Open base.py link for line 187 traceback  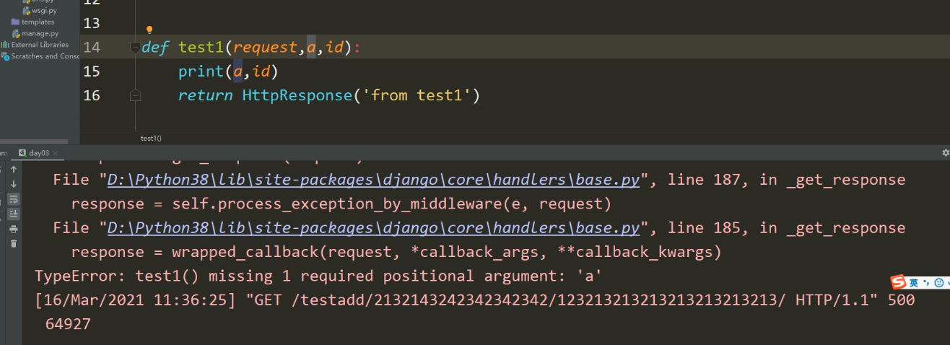(x=373, y=180)
